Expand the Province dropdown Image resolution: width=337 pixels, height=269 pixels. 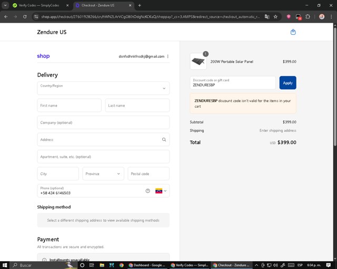[x=103, y=174]
